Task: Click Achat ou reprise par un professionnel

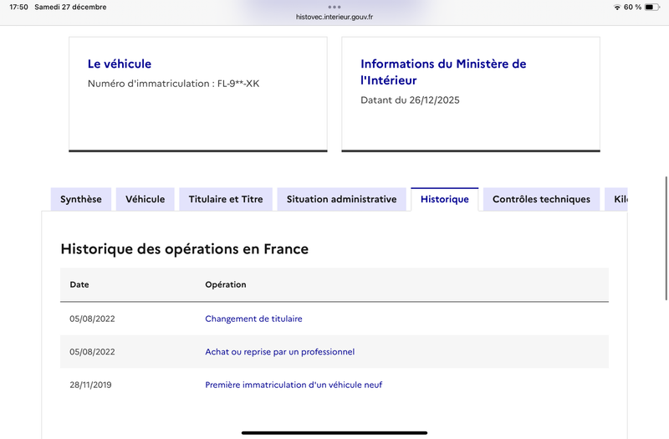Action: [x=279, y=352]
